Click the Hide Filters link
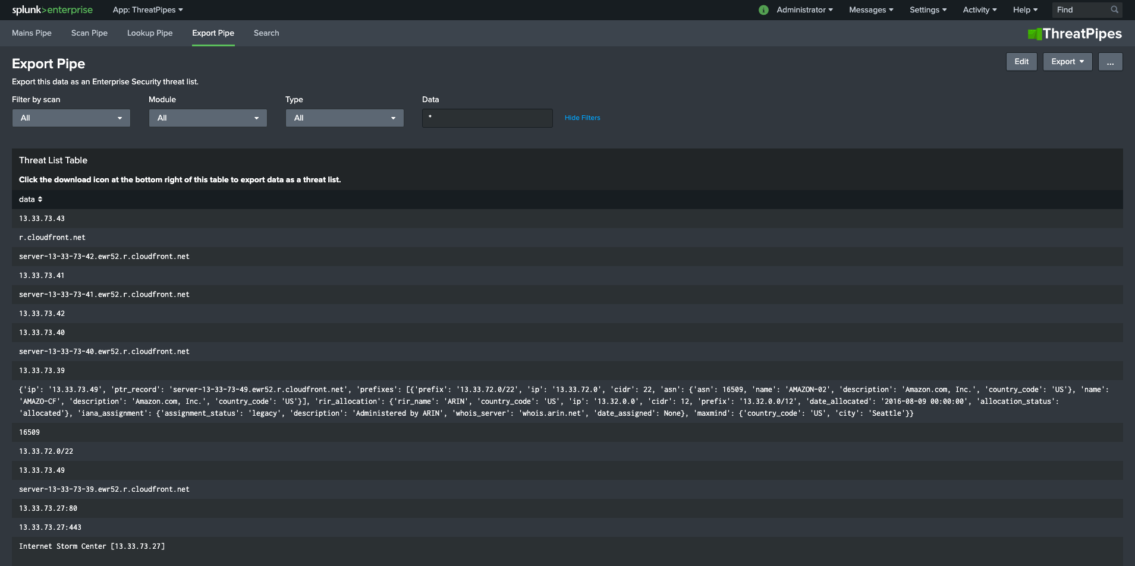 tap(582, 118)
